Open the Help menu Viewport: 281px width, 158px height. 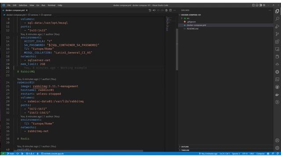pos(60,5)
